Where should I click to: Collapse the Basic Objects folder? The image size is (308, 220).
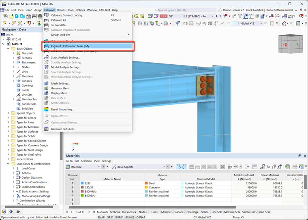(x=8, y=49)
